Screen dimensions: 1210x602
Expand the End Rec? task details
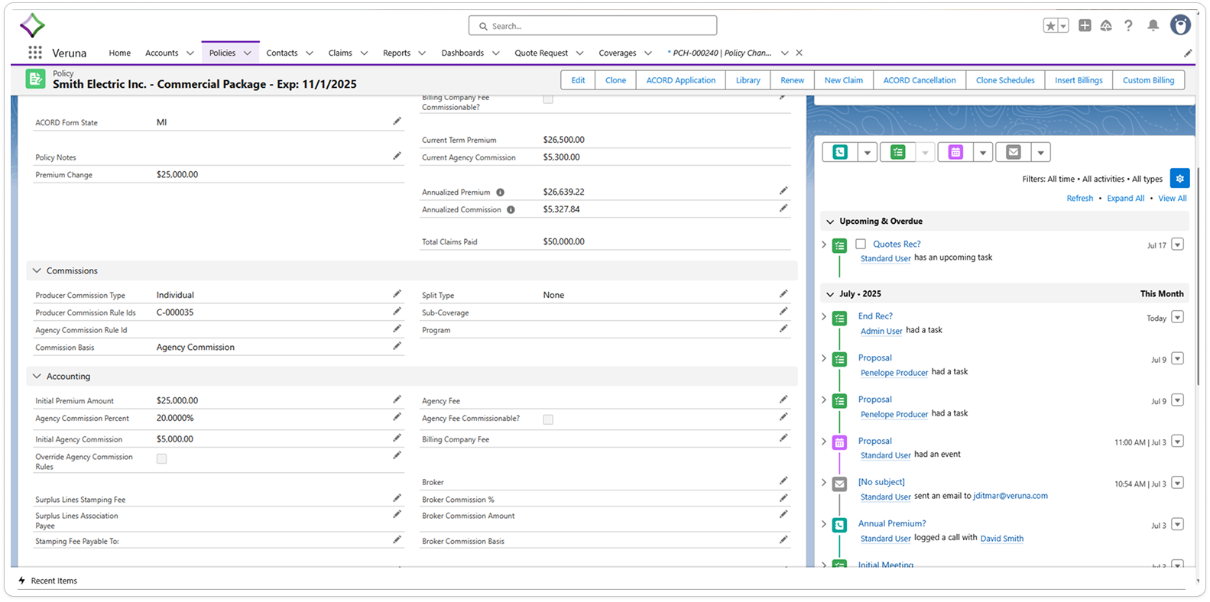click(x=824, y=316)
